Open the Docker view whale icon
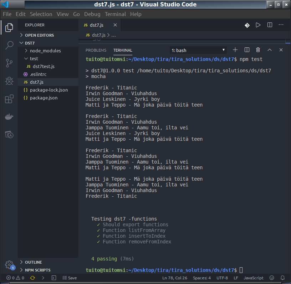This screenshot has height=284, width=291. point(9,117)
